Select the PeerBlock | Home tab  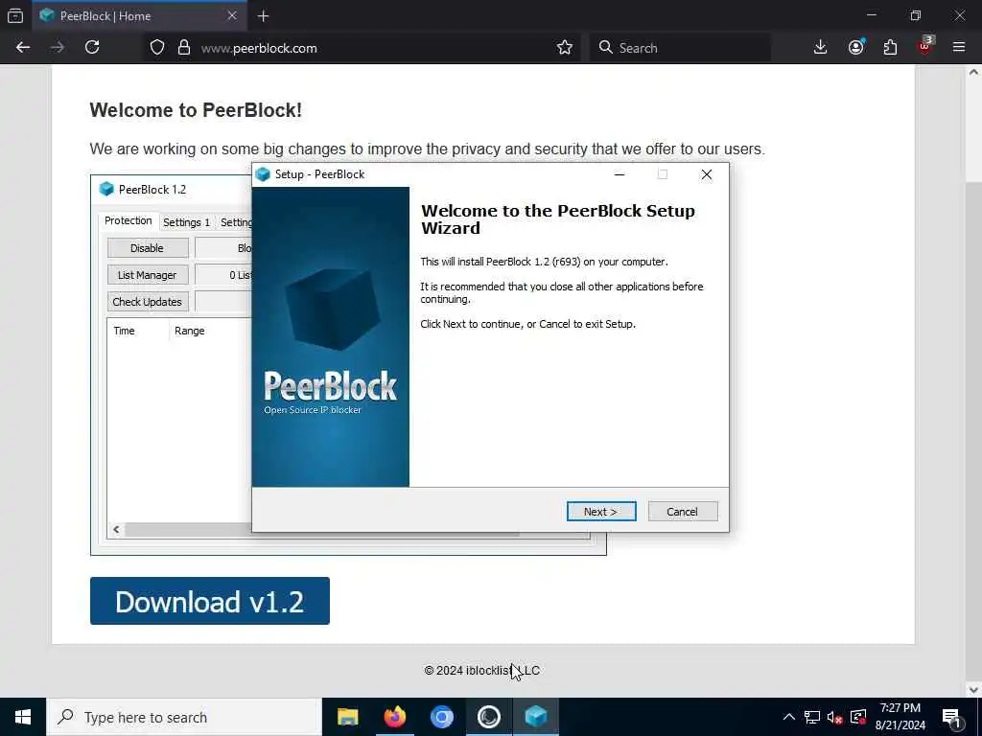click(138, 16)
